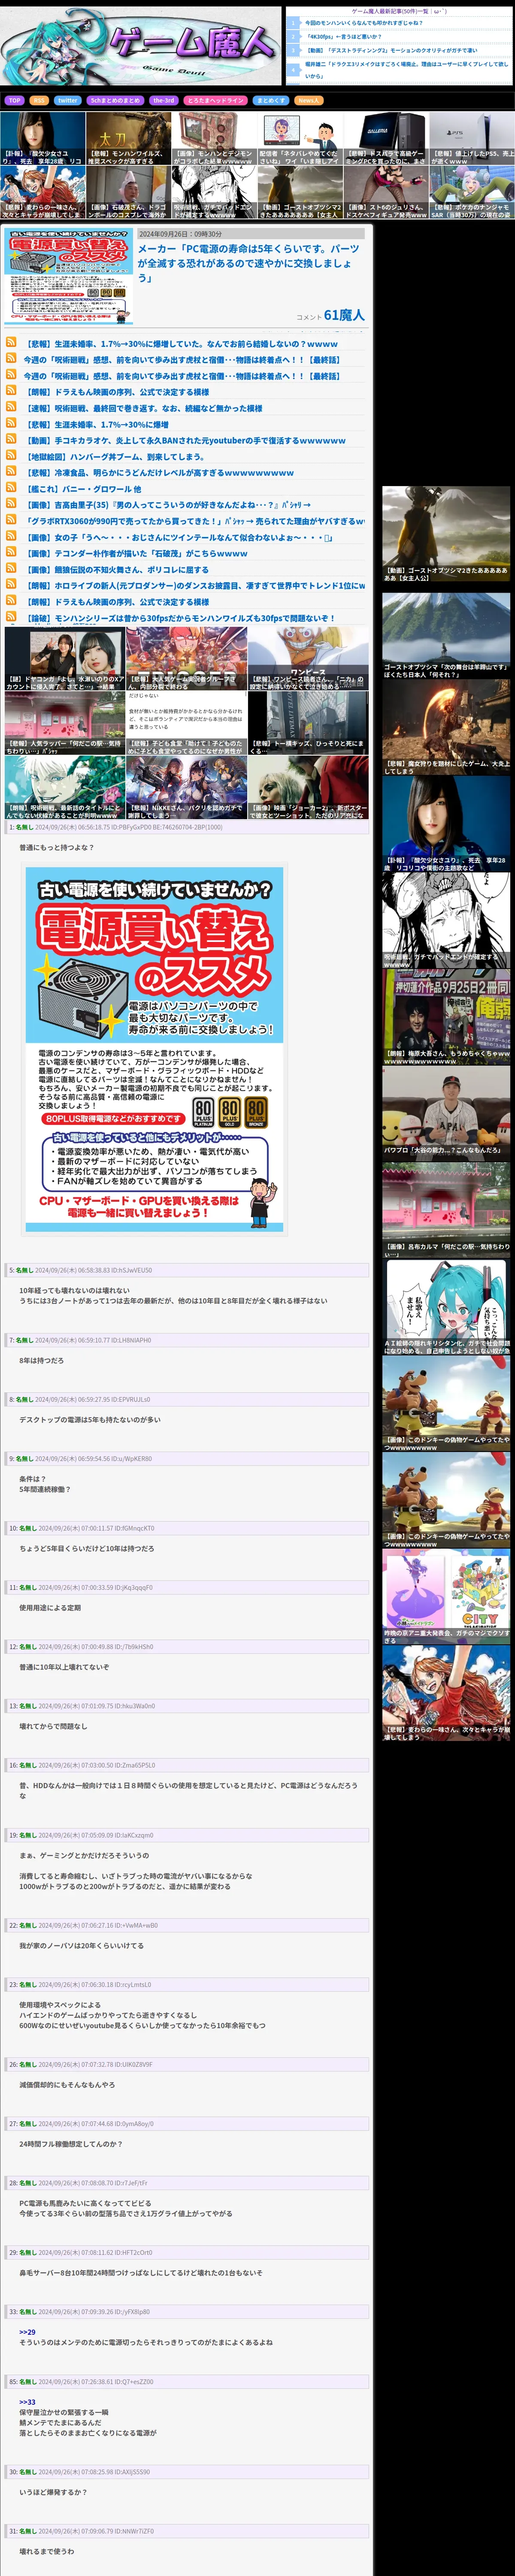This screenshot has height=2576, width=515.
Task: Open headline 餓狼伝説の不知火舞さん、ポリコレに屈する
Action: click(x=117, y=570)
